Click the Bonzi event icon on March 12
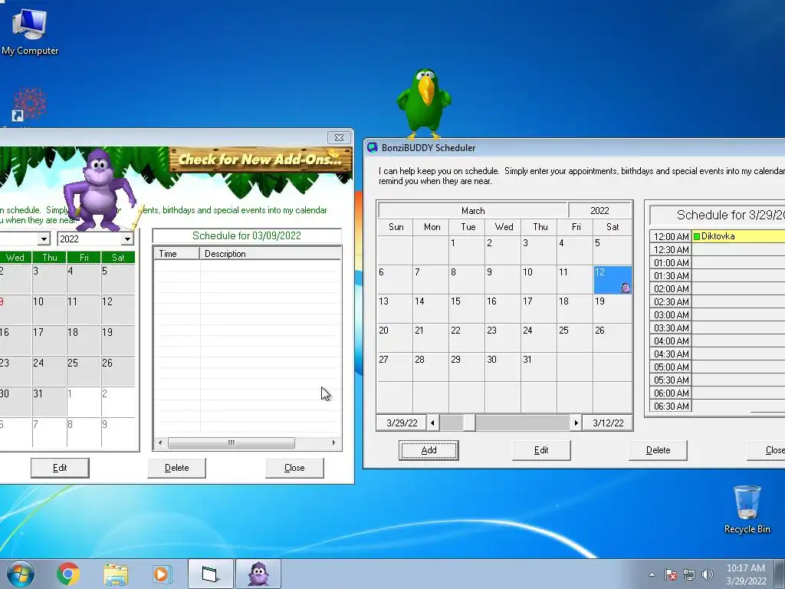Image resolution: width=785 pixels, height=589 pixels. (x=626, y=288)
